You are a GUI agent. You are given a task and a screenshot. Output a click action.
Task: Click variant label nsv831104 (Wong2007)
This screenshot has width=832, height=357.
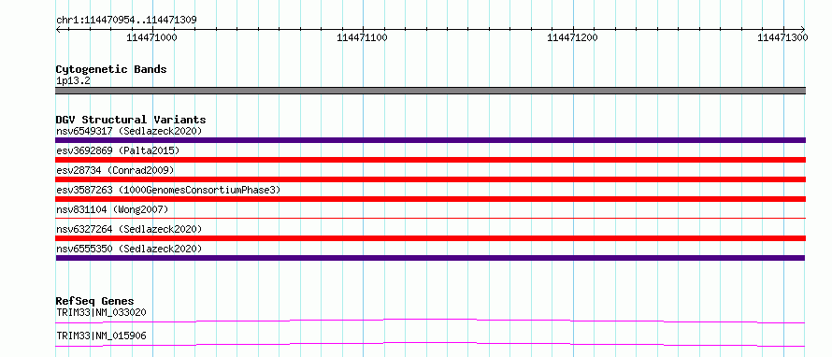(112, 209)
